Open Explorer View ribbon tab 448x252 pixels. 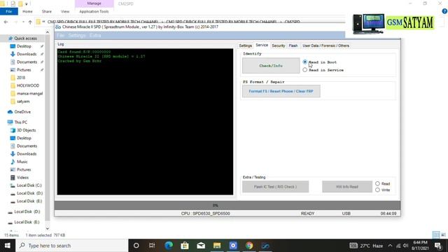[65, 11]
